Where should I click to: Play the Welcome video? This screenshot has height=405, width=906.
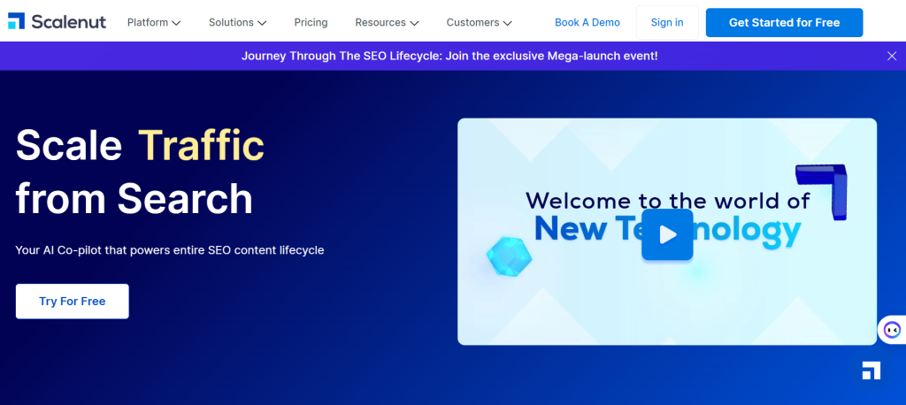667,234
